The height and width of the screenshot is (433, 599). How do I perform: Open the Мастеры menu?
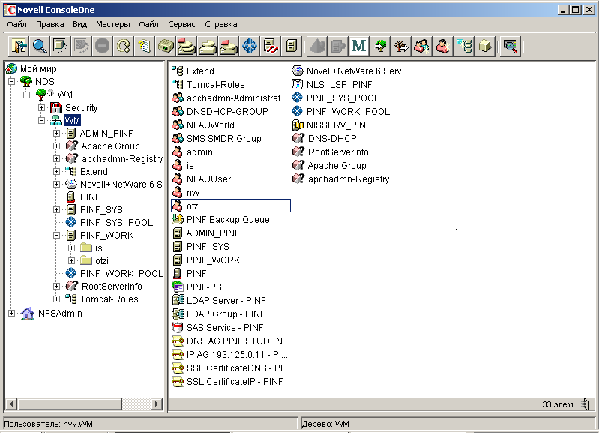click(x=112, y=24)
